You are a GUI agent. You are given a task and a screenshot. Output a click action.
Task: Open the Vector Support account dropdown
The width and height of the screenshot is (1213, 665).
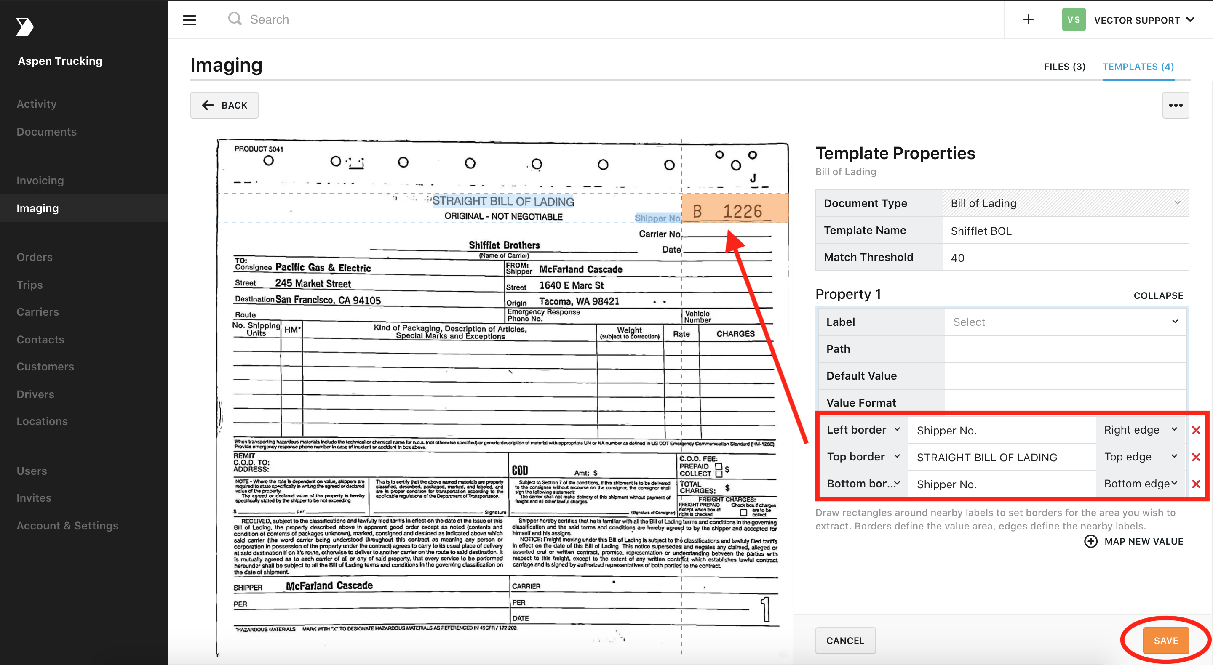[x=1144, y=20]
